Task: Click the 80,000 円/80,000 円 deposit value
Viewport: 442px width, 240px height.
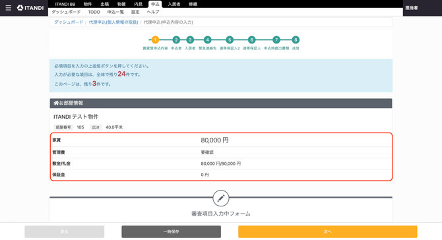Action: point(221,164)
